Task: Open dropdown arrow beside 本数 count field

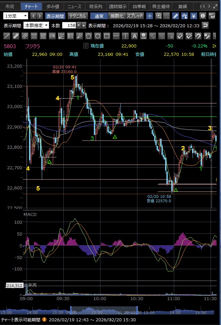Action: point(84,26)
